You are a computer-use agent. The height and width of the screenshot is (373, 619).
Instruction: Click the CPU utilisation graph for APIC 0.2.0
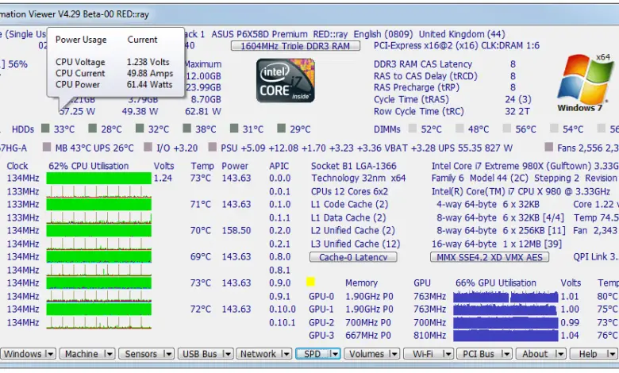click(98, 230)
